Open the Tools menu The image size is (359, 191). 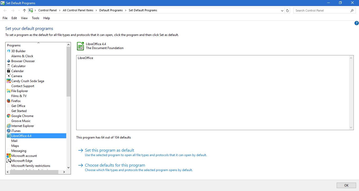35,18
